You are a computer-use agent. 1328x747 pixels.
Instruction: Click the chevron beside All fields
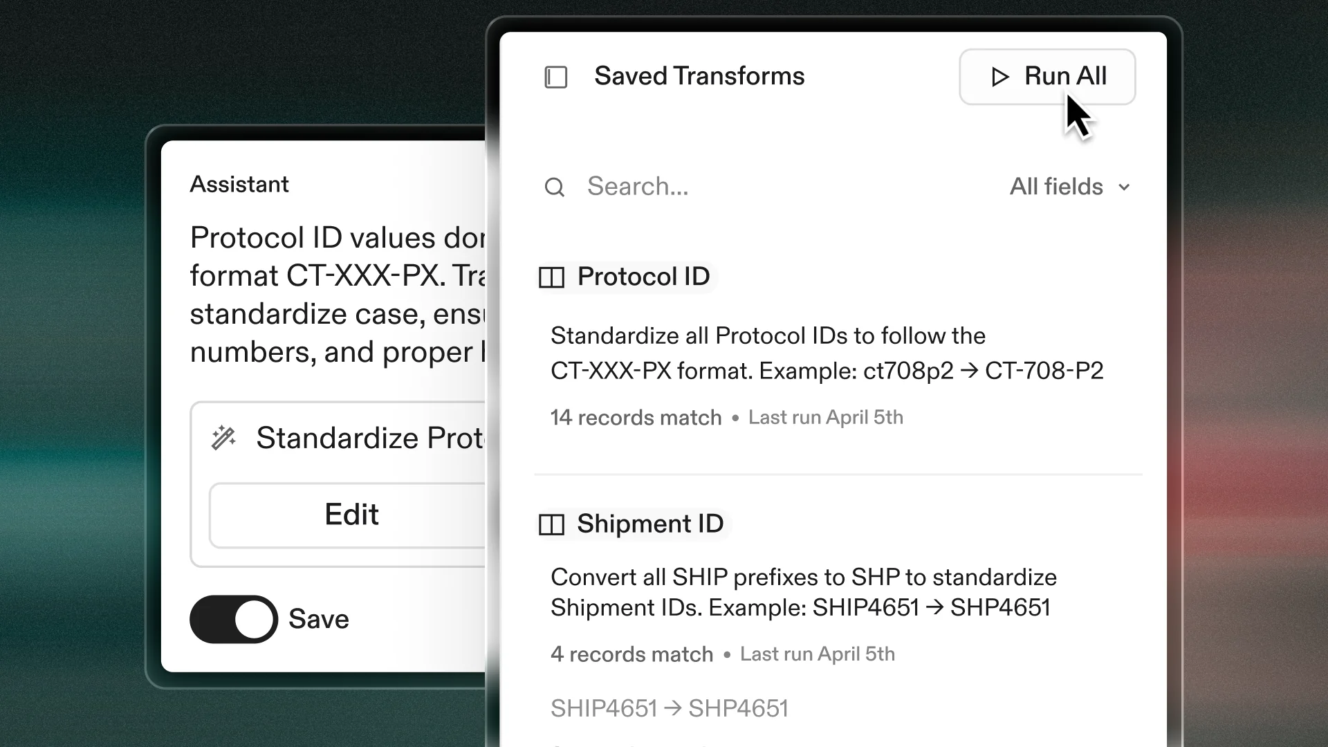[1125, 187]
